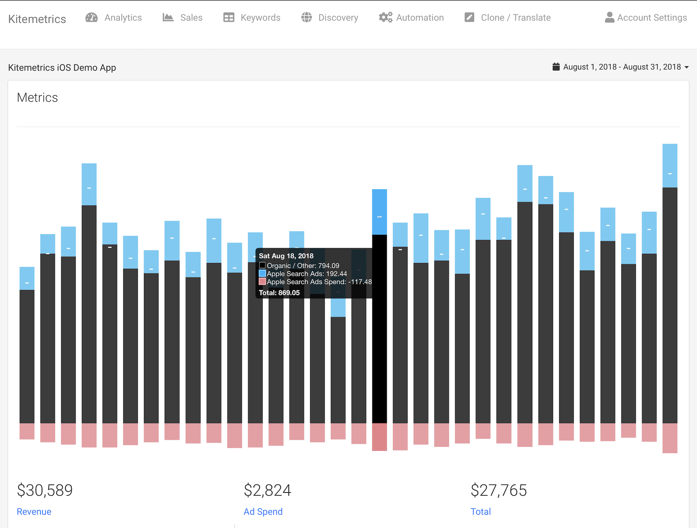697x528 pixels.
Task: Click the blue Apple Search Ads color swatch
Action: pyautogui.click(x=262, y=273)
